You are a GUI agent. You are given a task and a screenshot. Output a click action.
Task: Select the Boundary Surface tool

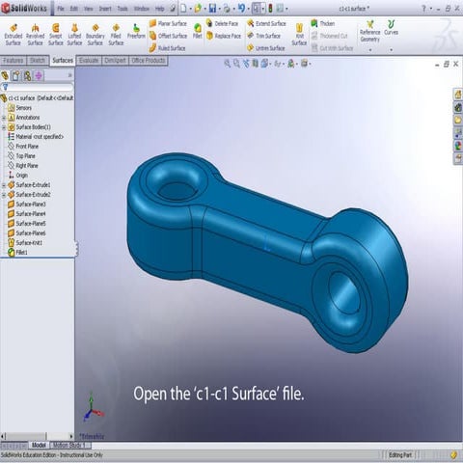click(95, 35)
